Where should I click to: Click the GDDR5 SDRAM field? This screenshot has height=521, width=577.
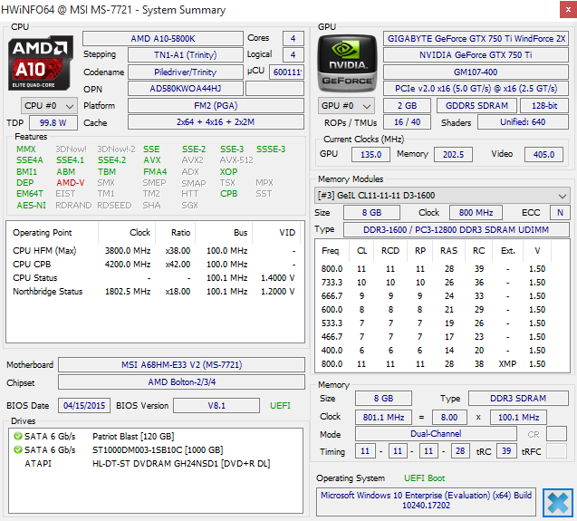click(476, 106)
